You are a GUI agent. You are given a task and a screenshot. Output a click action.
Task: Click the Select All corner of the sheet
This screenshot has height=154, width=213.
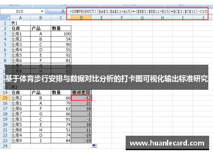[x=5, y=18]
